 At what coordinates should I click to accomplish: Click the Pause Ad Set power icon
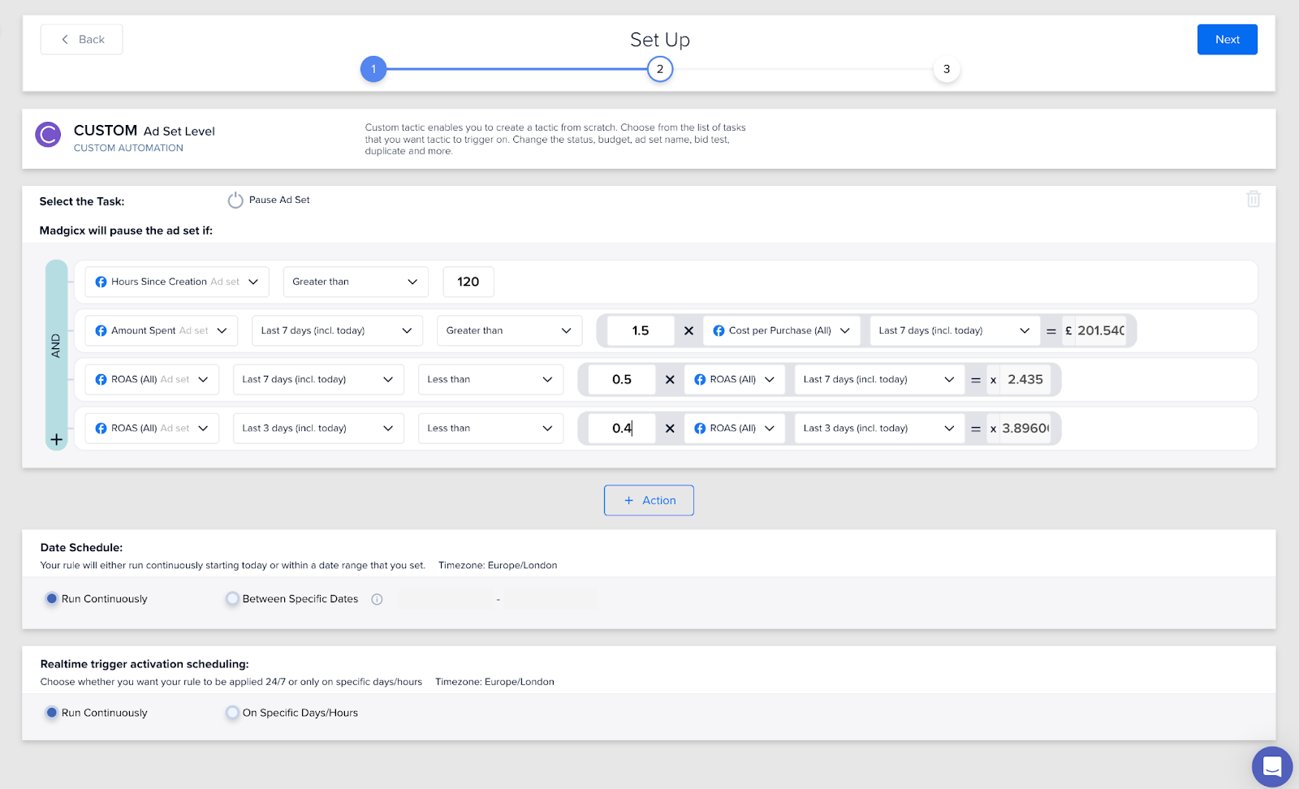point(235,200)
